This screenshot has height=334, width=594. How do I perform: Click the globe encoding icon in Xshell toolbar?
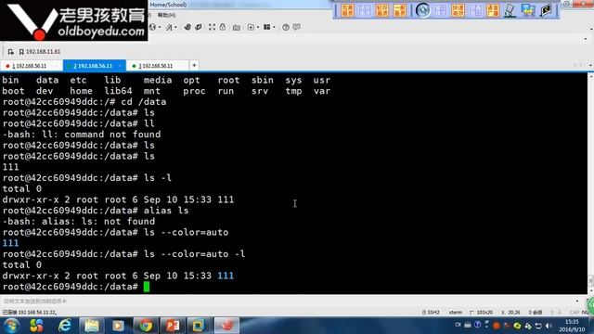[152, 27]
